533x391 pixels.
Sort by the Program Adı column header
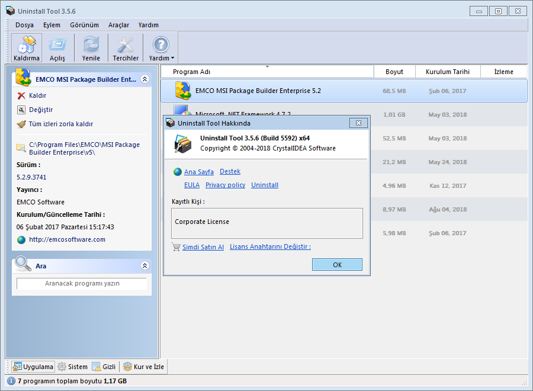[267, 72]
